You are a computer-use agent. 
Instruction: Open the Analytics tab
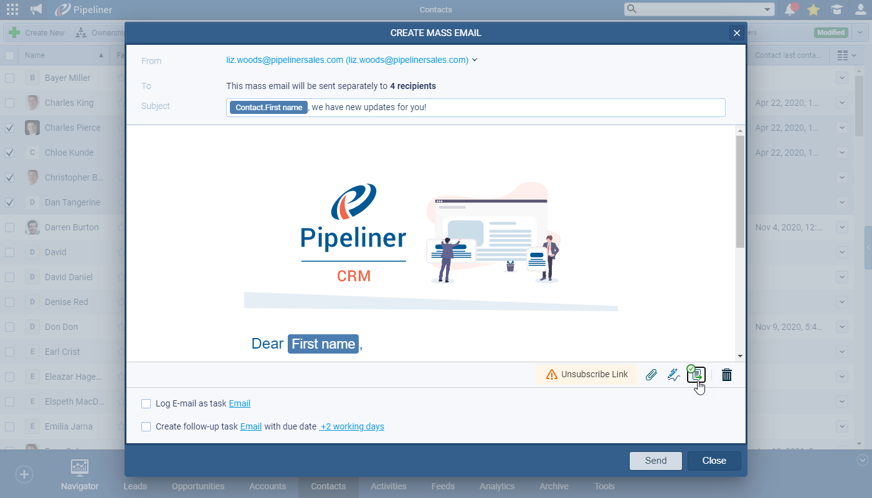tap(497, 486)
